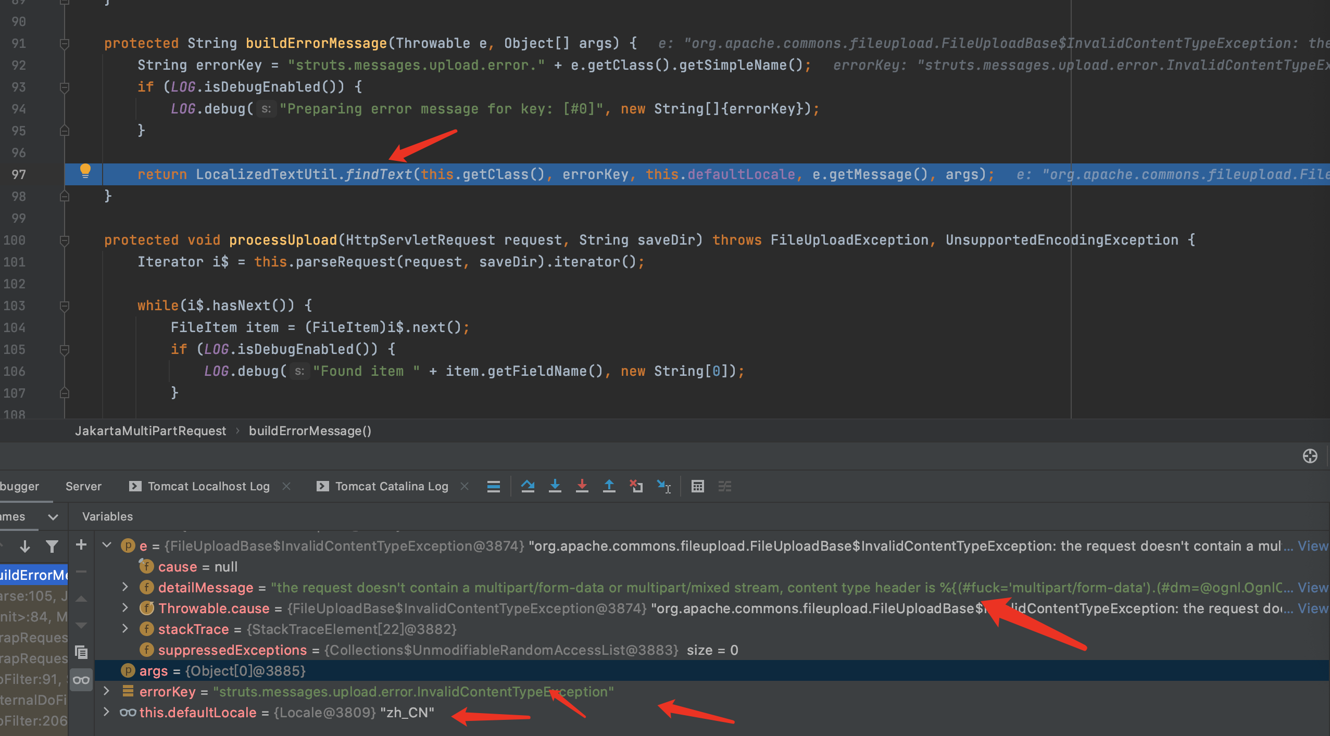Close the Tomcat Catalina Log tab
1330x736 pixels.
tap(465, 486)
